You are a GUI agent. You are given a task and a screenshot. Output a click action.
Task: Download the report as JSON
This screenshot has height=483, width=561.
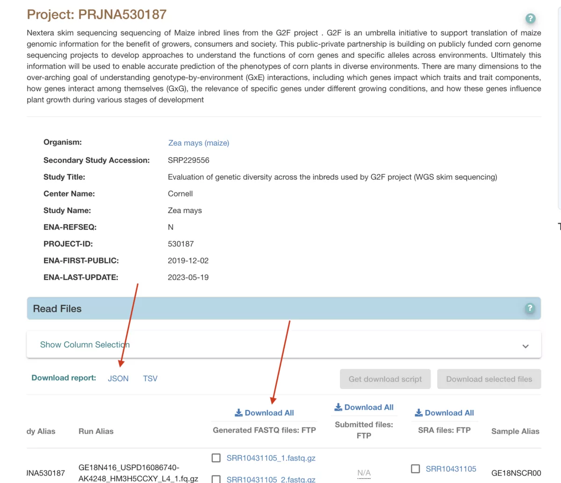pyautogui.click(x=118, y=378)
